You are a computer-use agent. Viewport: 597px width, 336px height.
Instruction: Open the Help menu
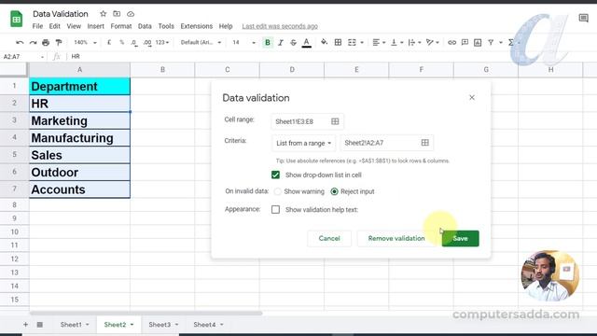point(226,26)
